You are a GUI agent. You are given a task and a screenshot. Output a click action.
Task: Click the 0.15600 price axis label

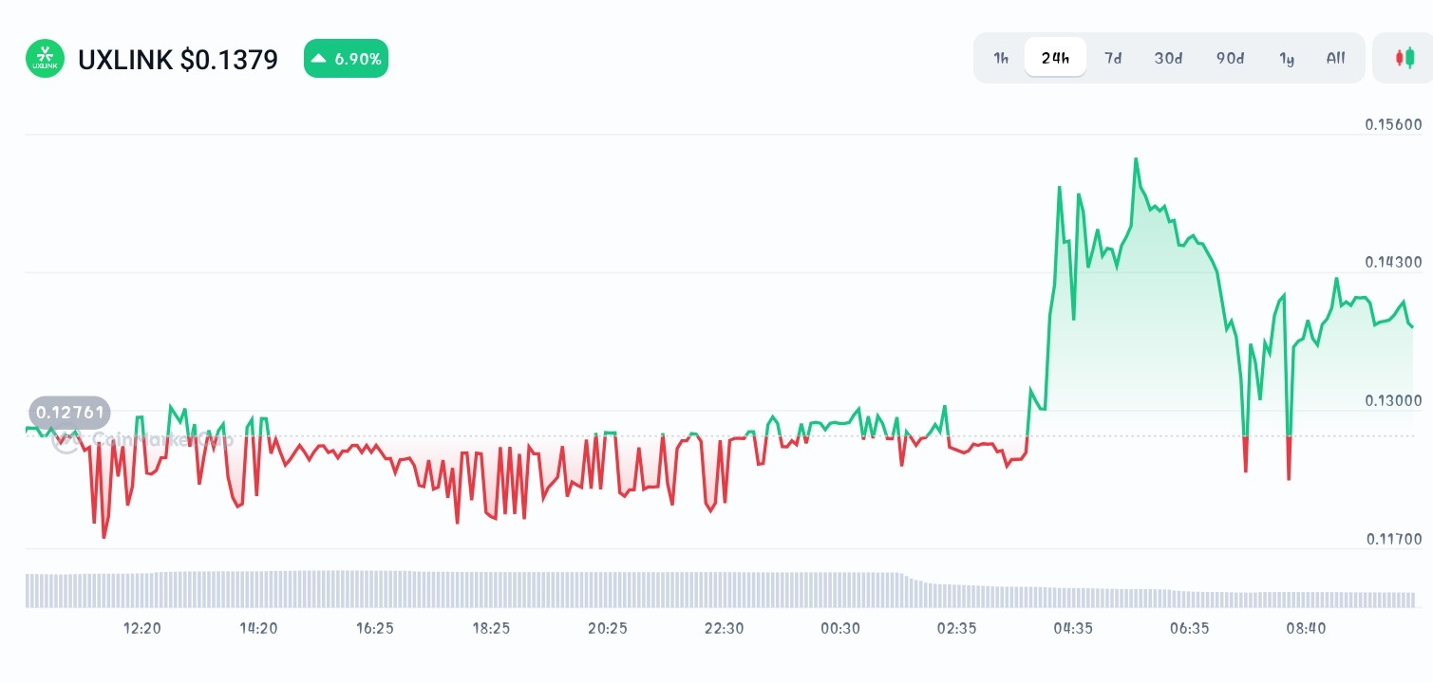1394,124
